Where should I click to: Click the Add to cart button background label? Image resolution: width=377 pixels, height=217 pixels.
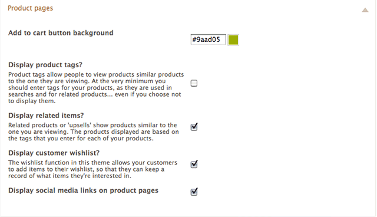coord(61,33)
